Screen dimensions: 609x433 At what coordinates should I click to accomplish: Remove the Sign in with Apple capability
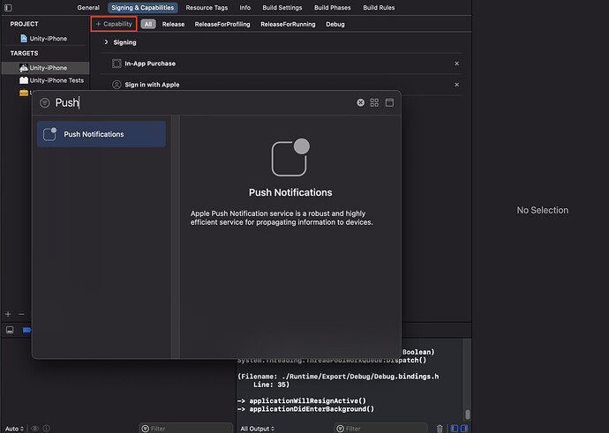click(x=457, y=85)
